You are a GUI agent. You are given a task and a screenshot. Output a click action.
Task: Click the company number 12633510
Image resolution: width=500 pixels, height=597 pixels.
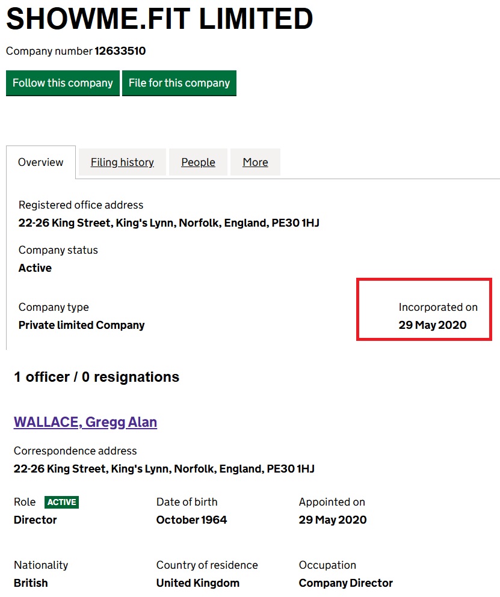[x=120, y=51]
